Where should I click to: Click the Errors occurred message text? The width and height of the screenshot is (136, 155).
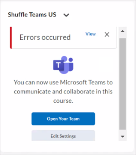pos(45,37)
